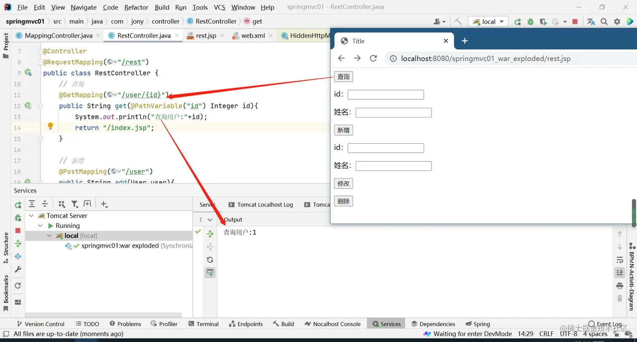Image resolution: width=637 pixels, height=342 pixels.
Task: Click the Build project hammer icon
Action: click(458, 21)
